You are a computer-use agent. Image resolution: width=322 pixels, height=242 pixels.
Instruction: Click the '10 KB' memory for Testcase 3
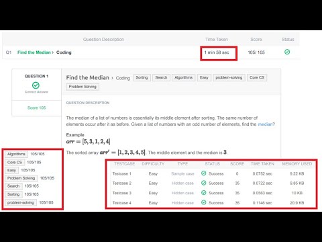click(297, 193)
